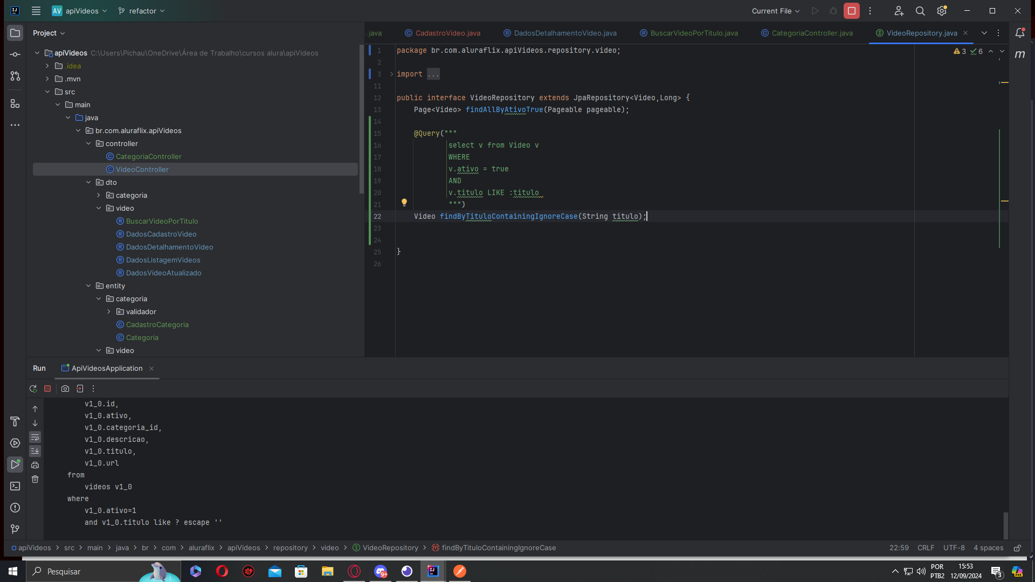This screenshot has height=582, width=1035.
Task: Open CategoriaController in project tree
Action: coord(148,156)
